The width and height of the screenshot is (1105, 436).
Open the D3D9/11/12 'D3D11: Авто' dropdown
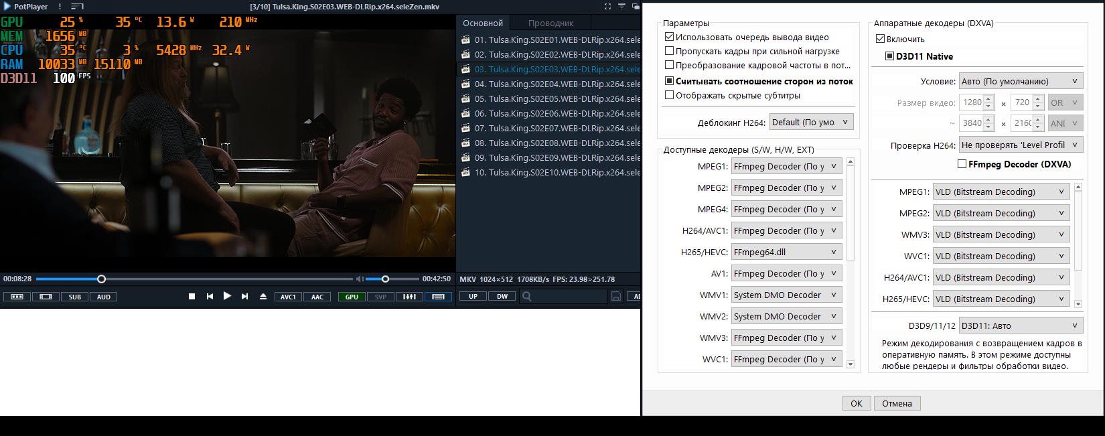point(1021,326)
